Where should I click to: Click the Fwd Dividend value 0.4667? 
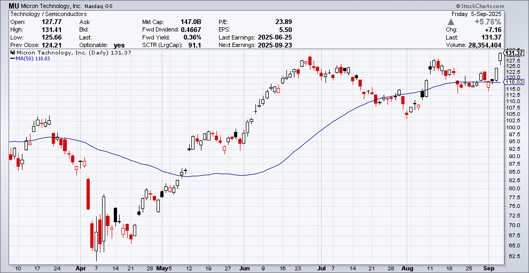point(191,30)
